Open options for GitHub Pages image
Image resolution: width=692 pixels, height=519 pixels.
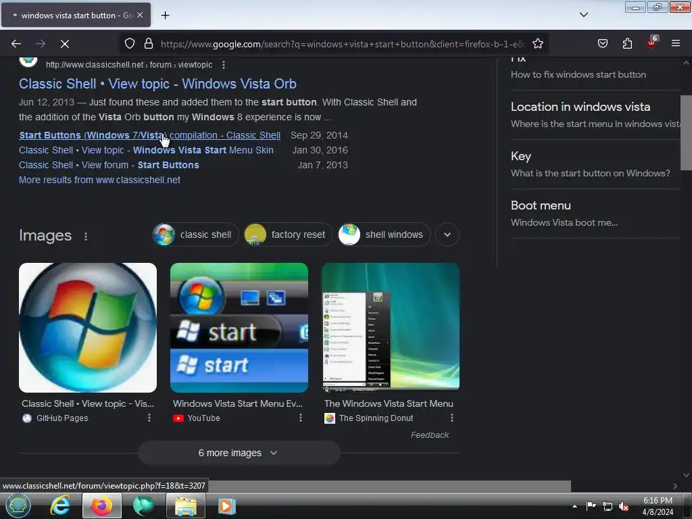click(149, 418)
